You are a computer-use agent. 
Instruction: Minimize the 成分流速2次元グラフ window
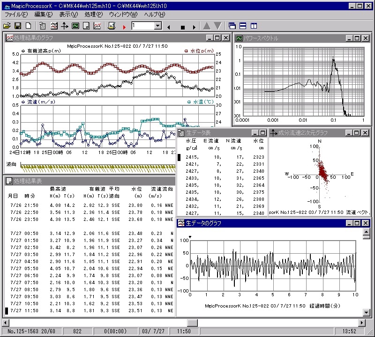pyautogui.click(x=349, y=133)
